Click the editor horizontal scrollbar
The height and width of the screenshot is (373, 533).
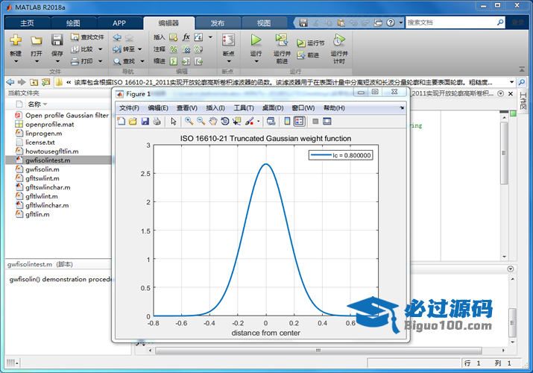(x=318, y=350)
